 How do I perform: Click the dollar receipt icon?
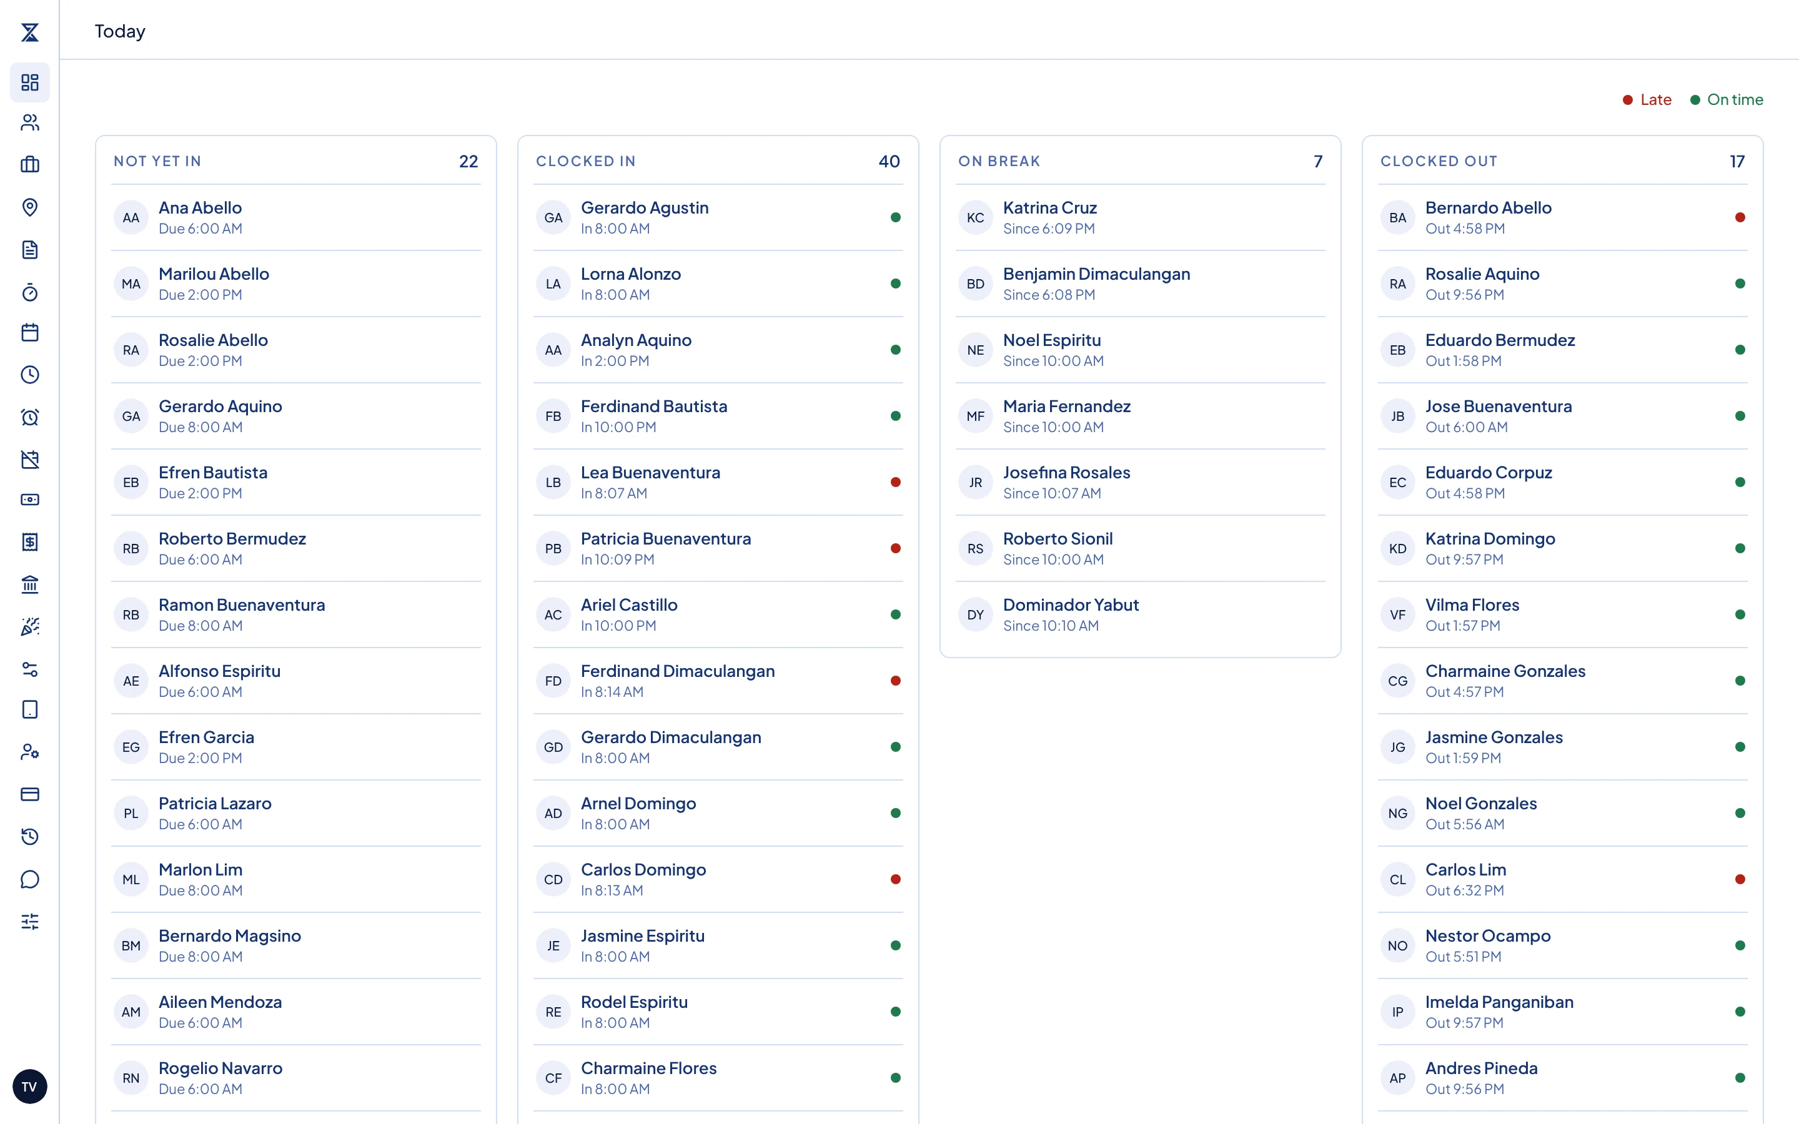(30, 542)
